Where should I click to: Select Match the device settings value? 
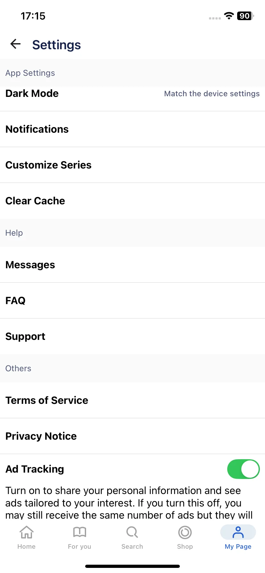(x=212, y=94)
